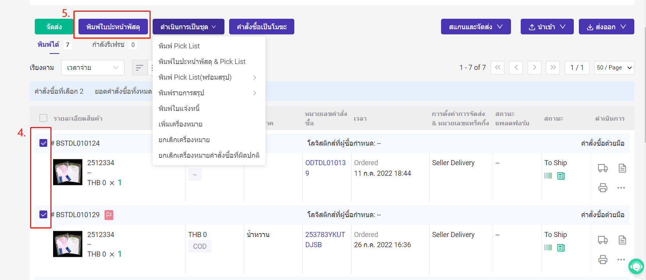Open order number link ODTDL010139
Image resolution: width=646 pixels, height=280 pixels.
coord(325,168)
